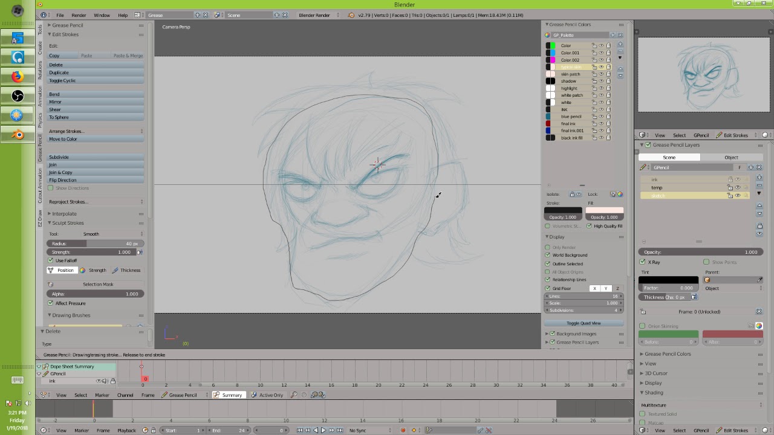Add a new palette next to GP_Palette
774x435 pixels.
click(x=613, y=35)
